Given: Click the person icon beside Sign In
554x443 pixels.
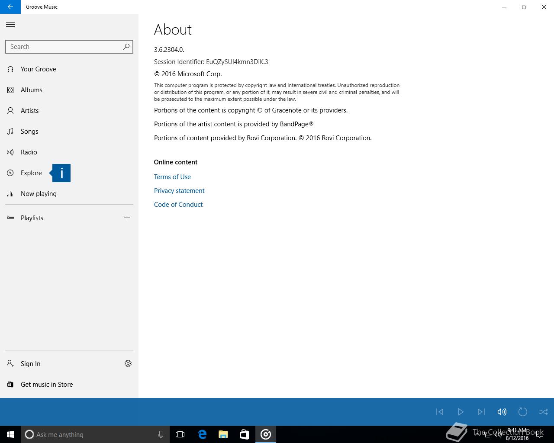Looking at the screenshot, I should [x=10, y=364].
